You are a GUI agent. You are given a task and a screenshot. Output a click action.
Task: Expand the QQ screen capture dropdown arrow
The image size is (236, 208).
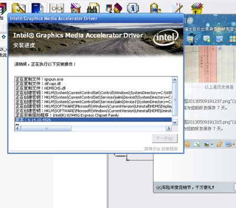pyautogui.click(x=234, y=145)
